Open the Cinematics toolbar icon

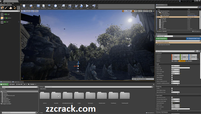pyautogui.click(x=70, y=6)
